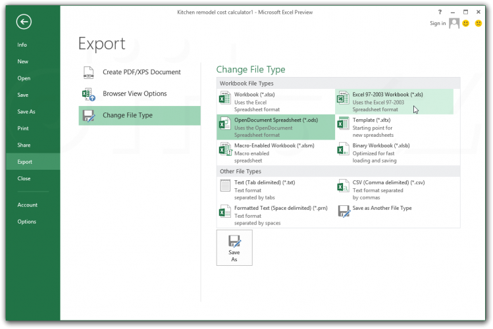Choose Binary Workbook (*.xlsb) label
This screenshot has width=493, height=329.
click(381, 145)
